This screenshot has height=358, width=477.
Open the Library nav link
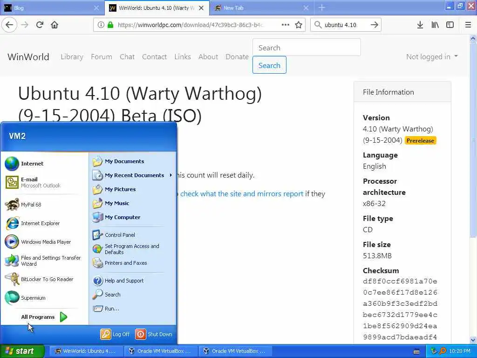click(72, 56)
